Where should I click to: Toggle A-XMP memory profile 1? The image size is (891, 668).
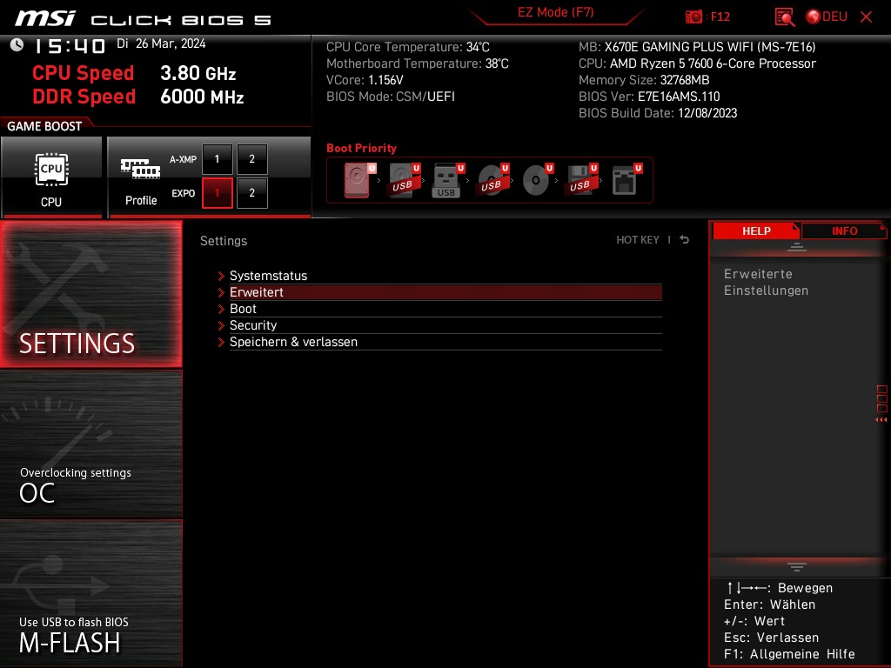[x=217, y=159]
